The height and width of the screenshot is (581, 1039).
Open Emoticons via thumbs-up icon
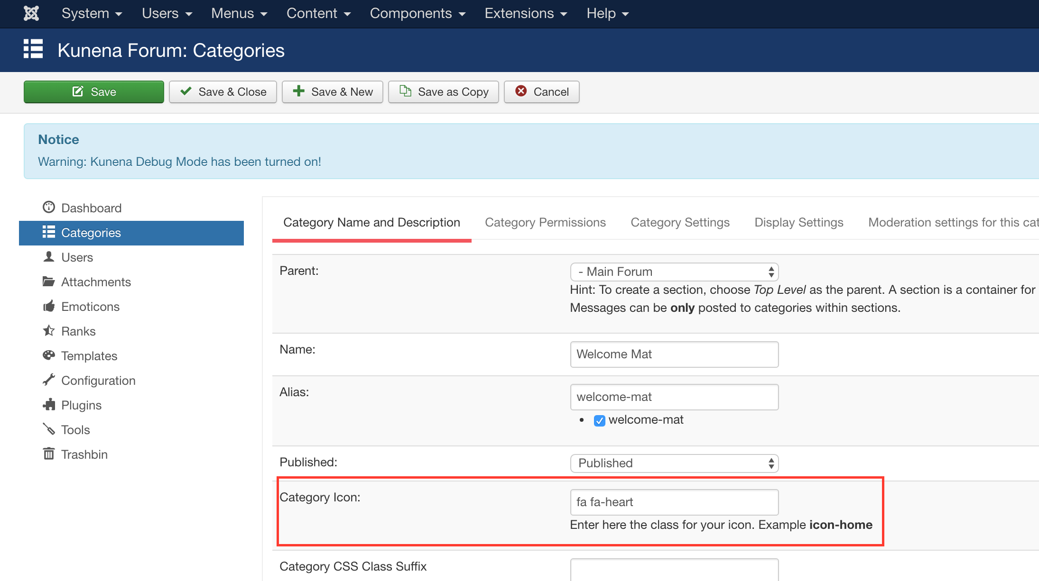point(49,306)
